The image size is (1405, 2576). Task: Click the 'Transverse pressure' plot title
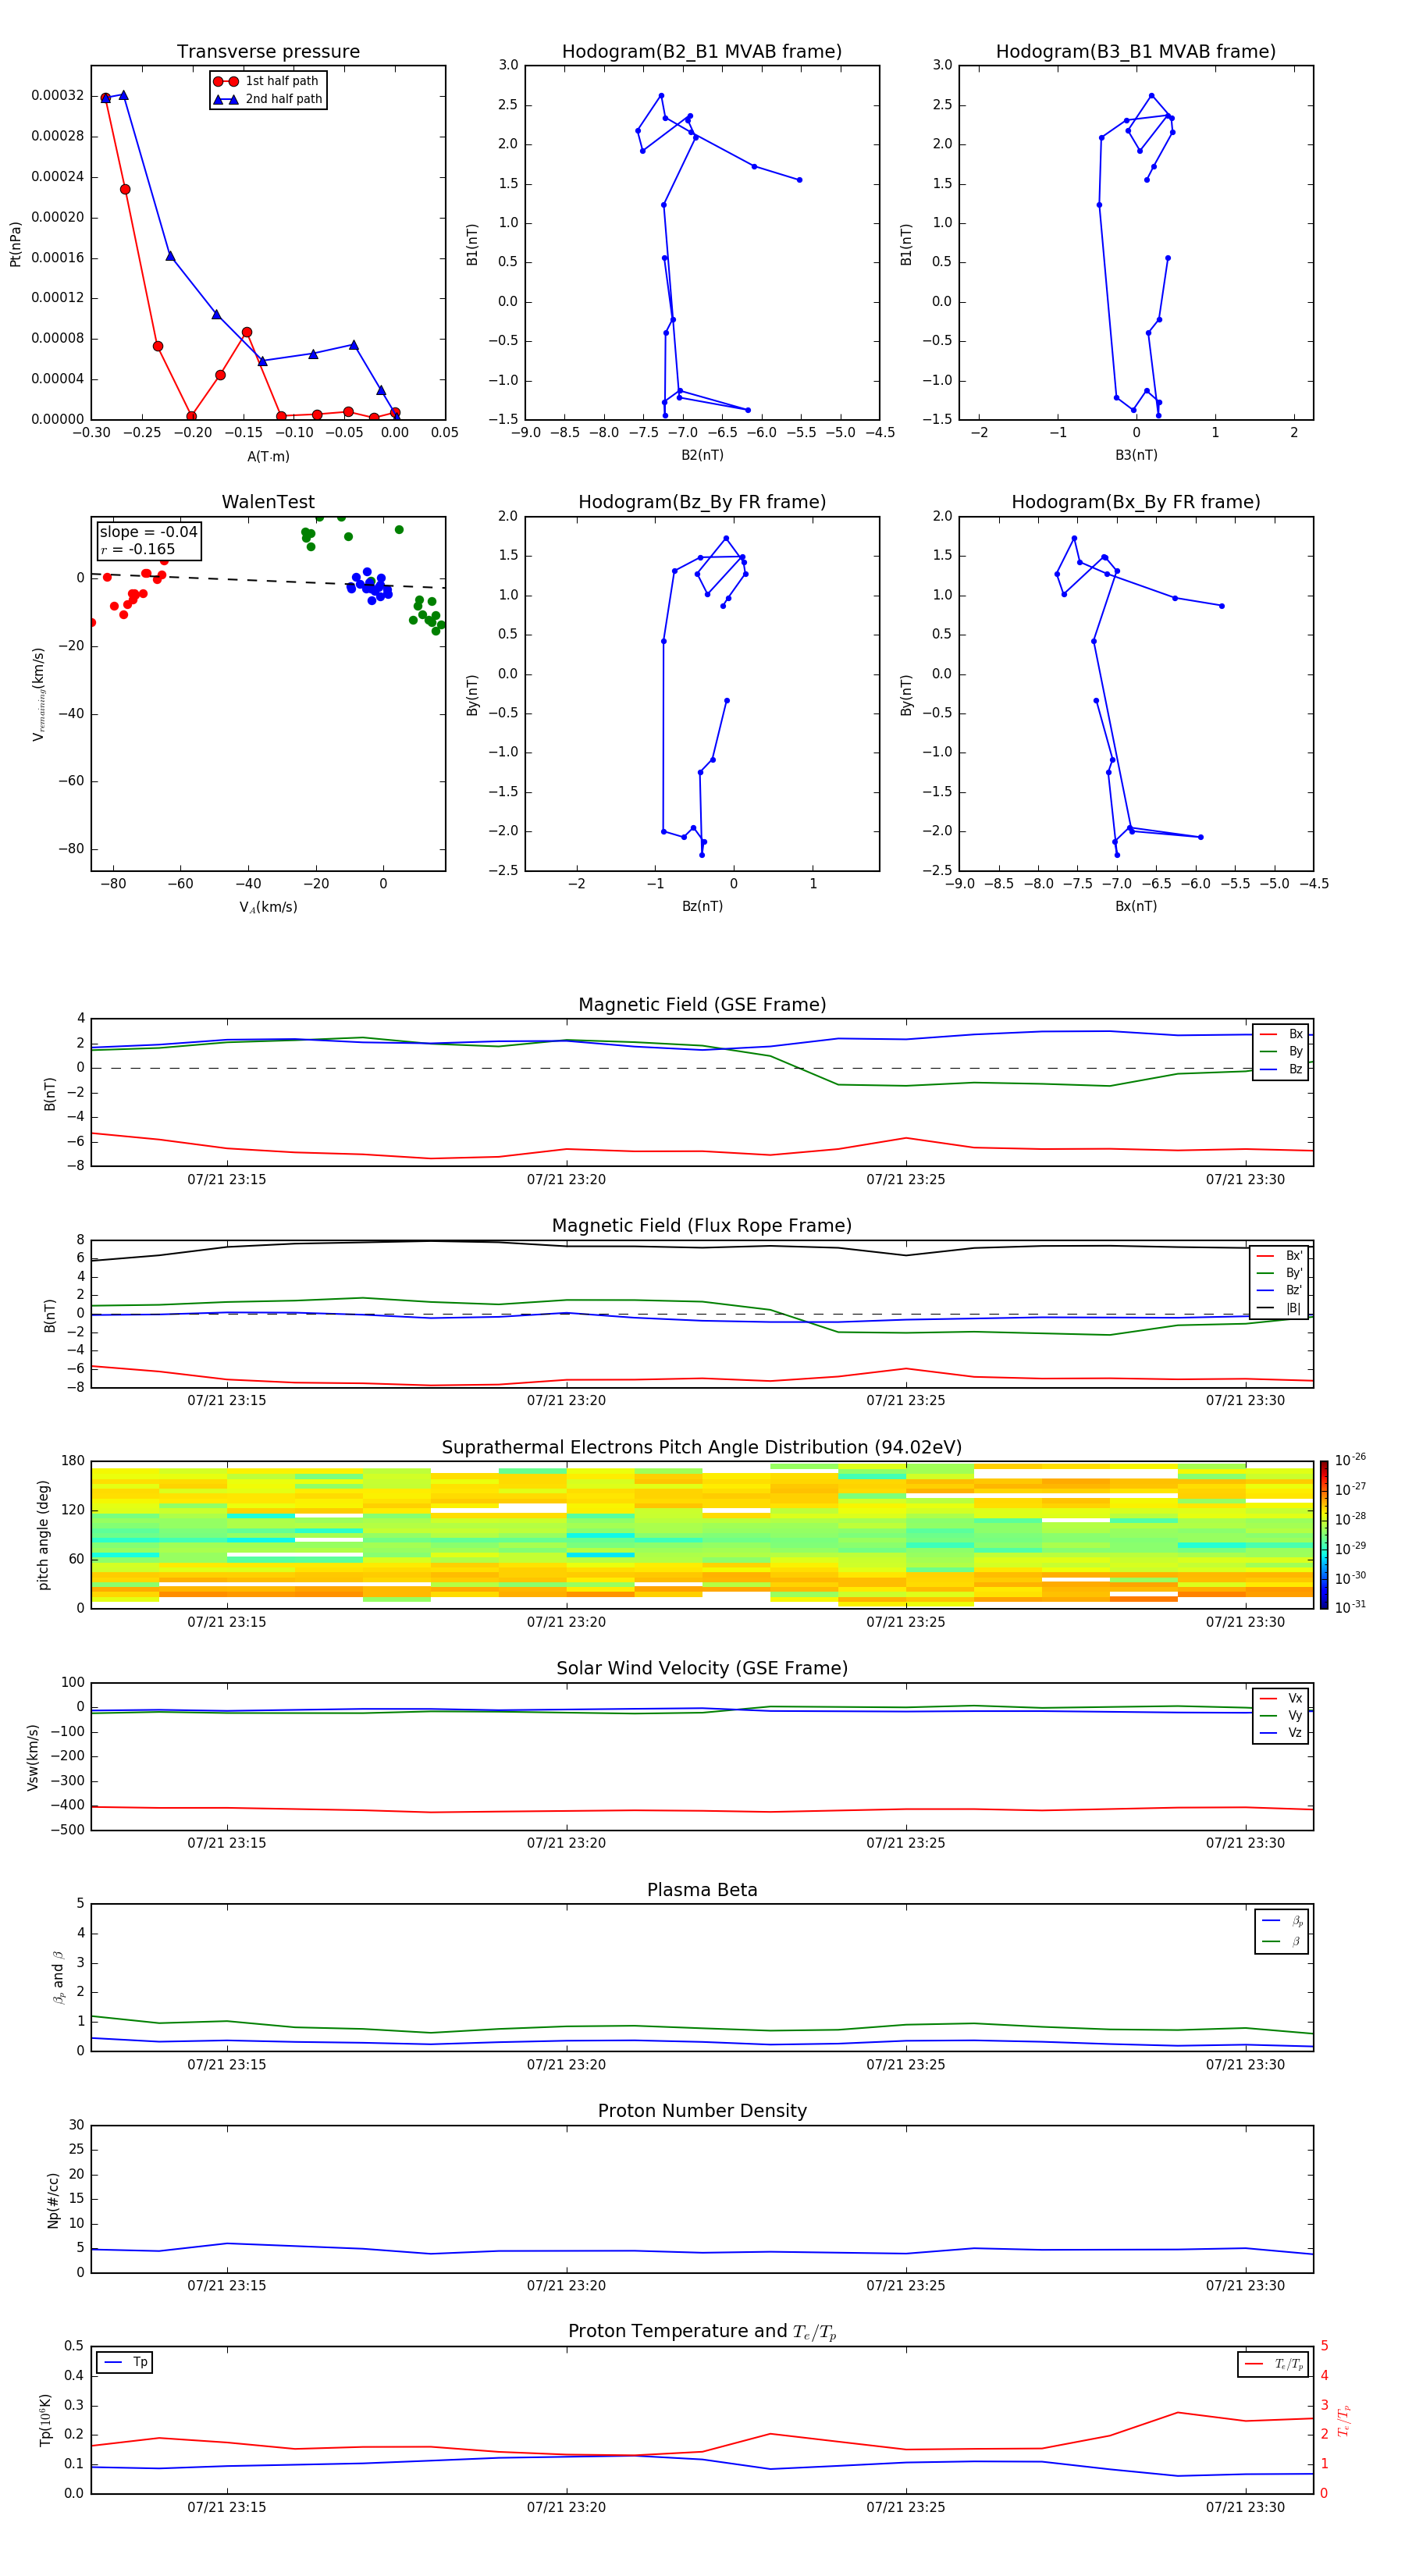point(268,51)
